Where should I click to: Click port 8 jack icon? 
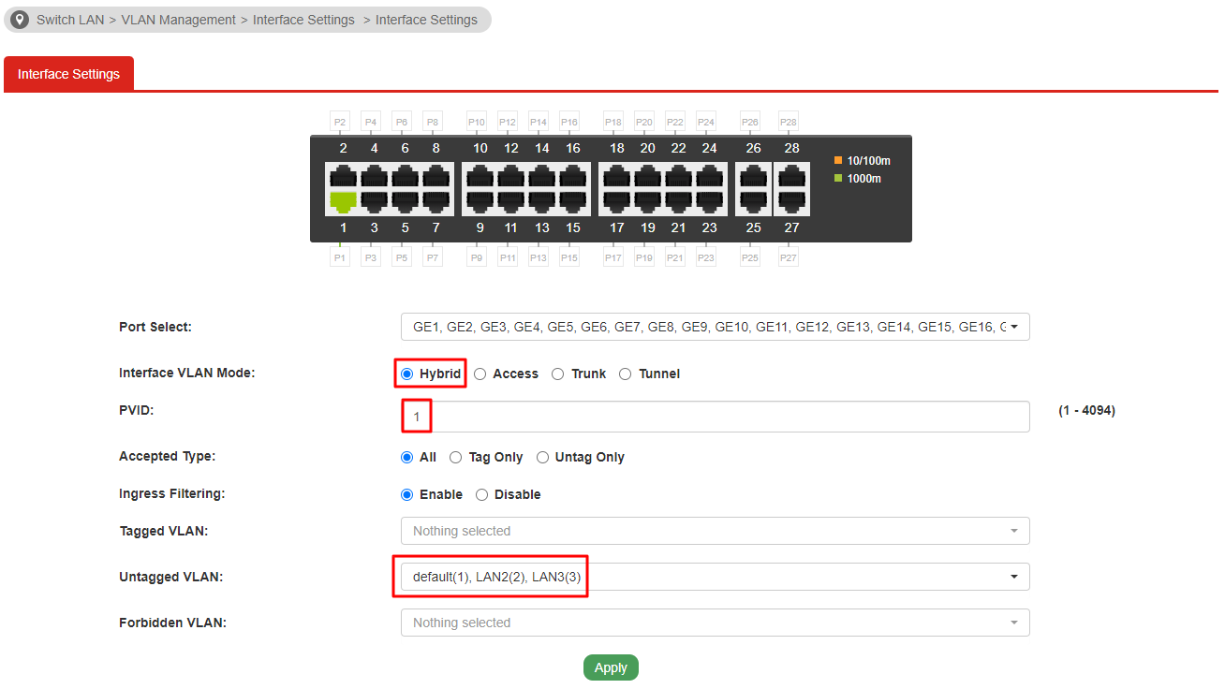(435, 176)
